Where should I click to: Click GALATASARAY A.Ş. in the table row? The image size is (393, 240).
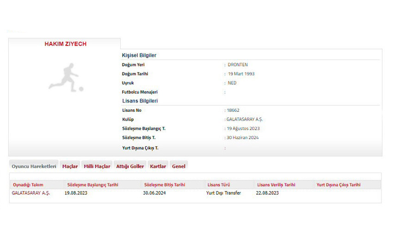click(31, 193)
